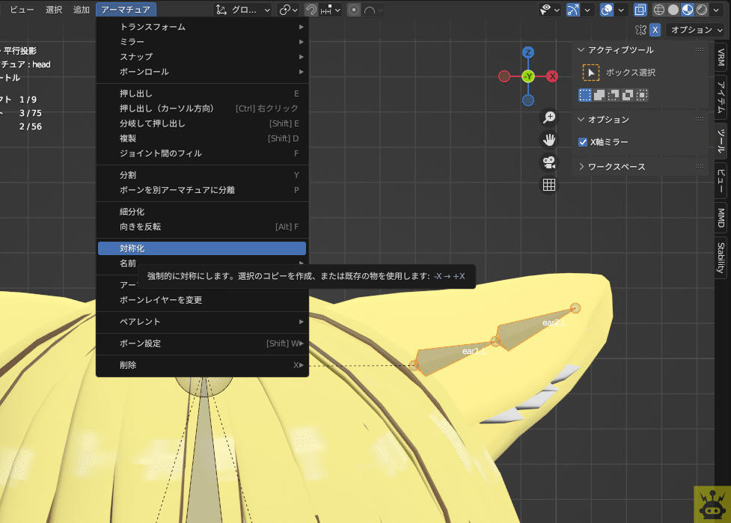Click the snapping increment icon
This screenshot has height=523, width=731.
pos(326,10)
